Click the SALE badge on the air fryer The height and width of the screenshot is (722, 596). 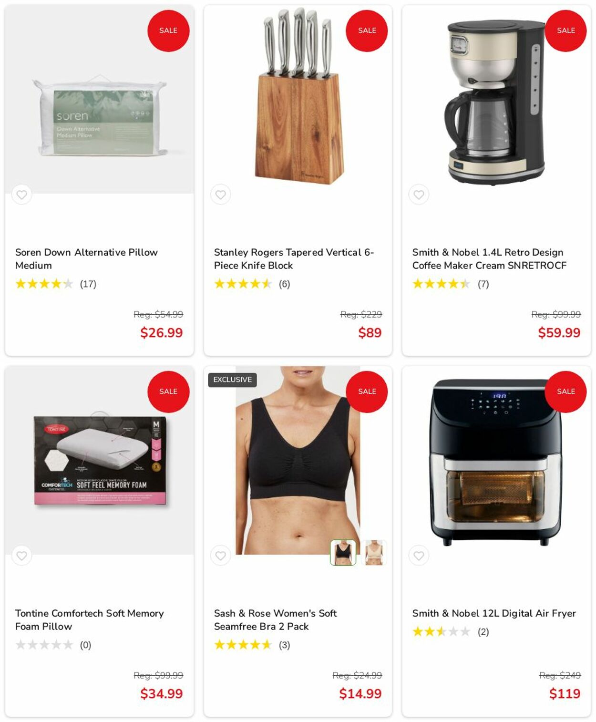[x=565, y=392]
